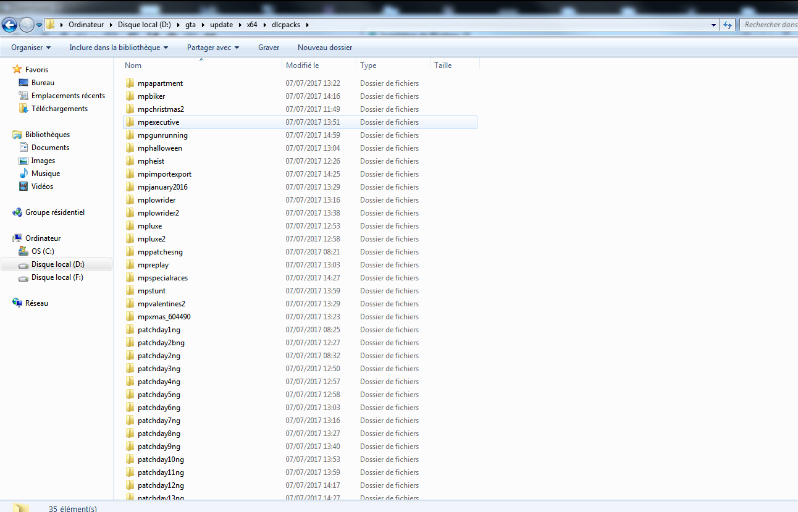
Task: Select the mpgunrunning folder icon
Action: pos(130,135)
